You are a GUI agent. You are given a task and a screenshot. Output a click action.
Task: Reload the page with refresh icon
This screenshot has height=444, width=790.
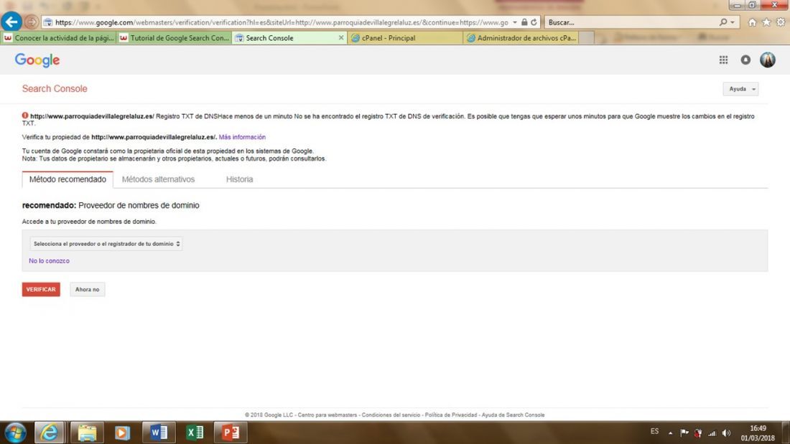(534, 22)
